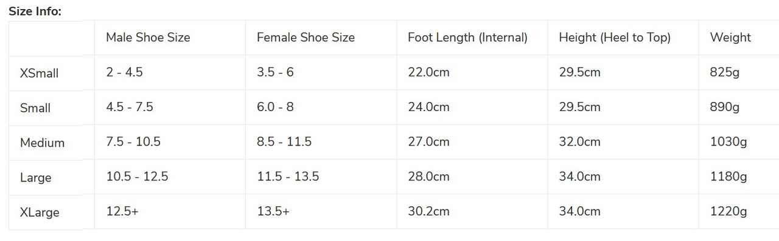Click the Large row label
This screenshot has height=241, width=779.
point(36,178)
